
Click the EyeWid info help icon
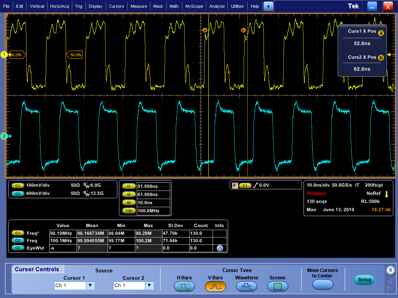220,248
